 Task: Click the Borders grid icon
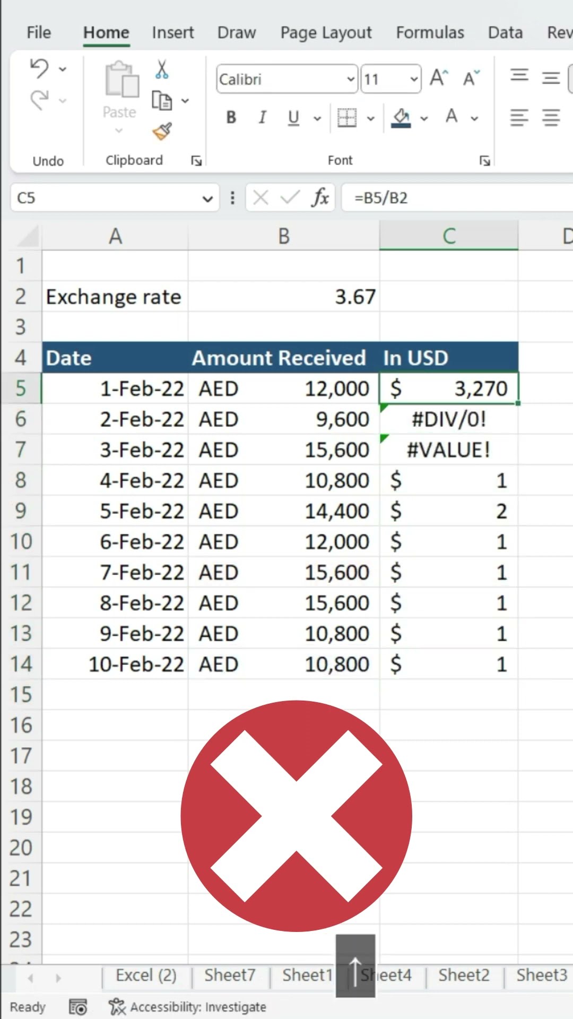(347, 117)
